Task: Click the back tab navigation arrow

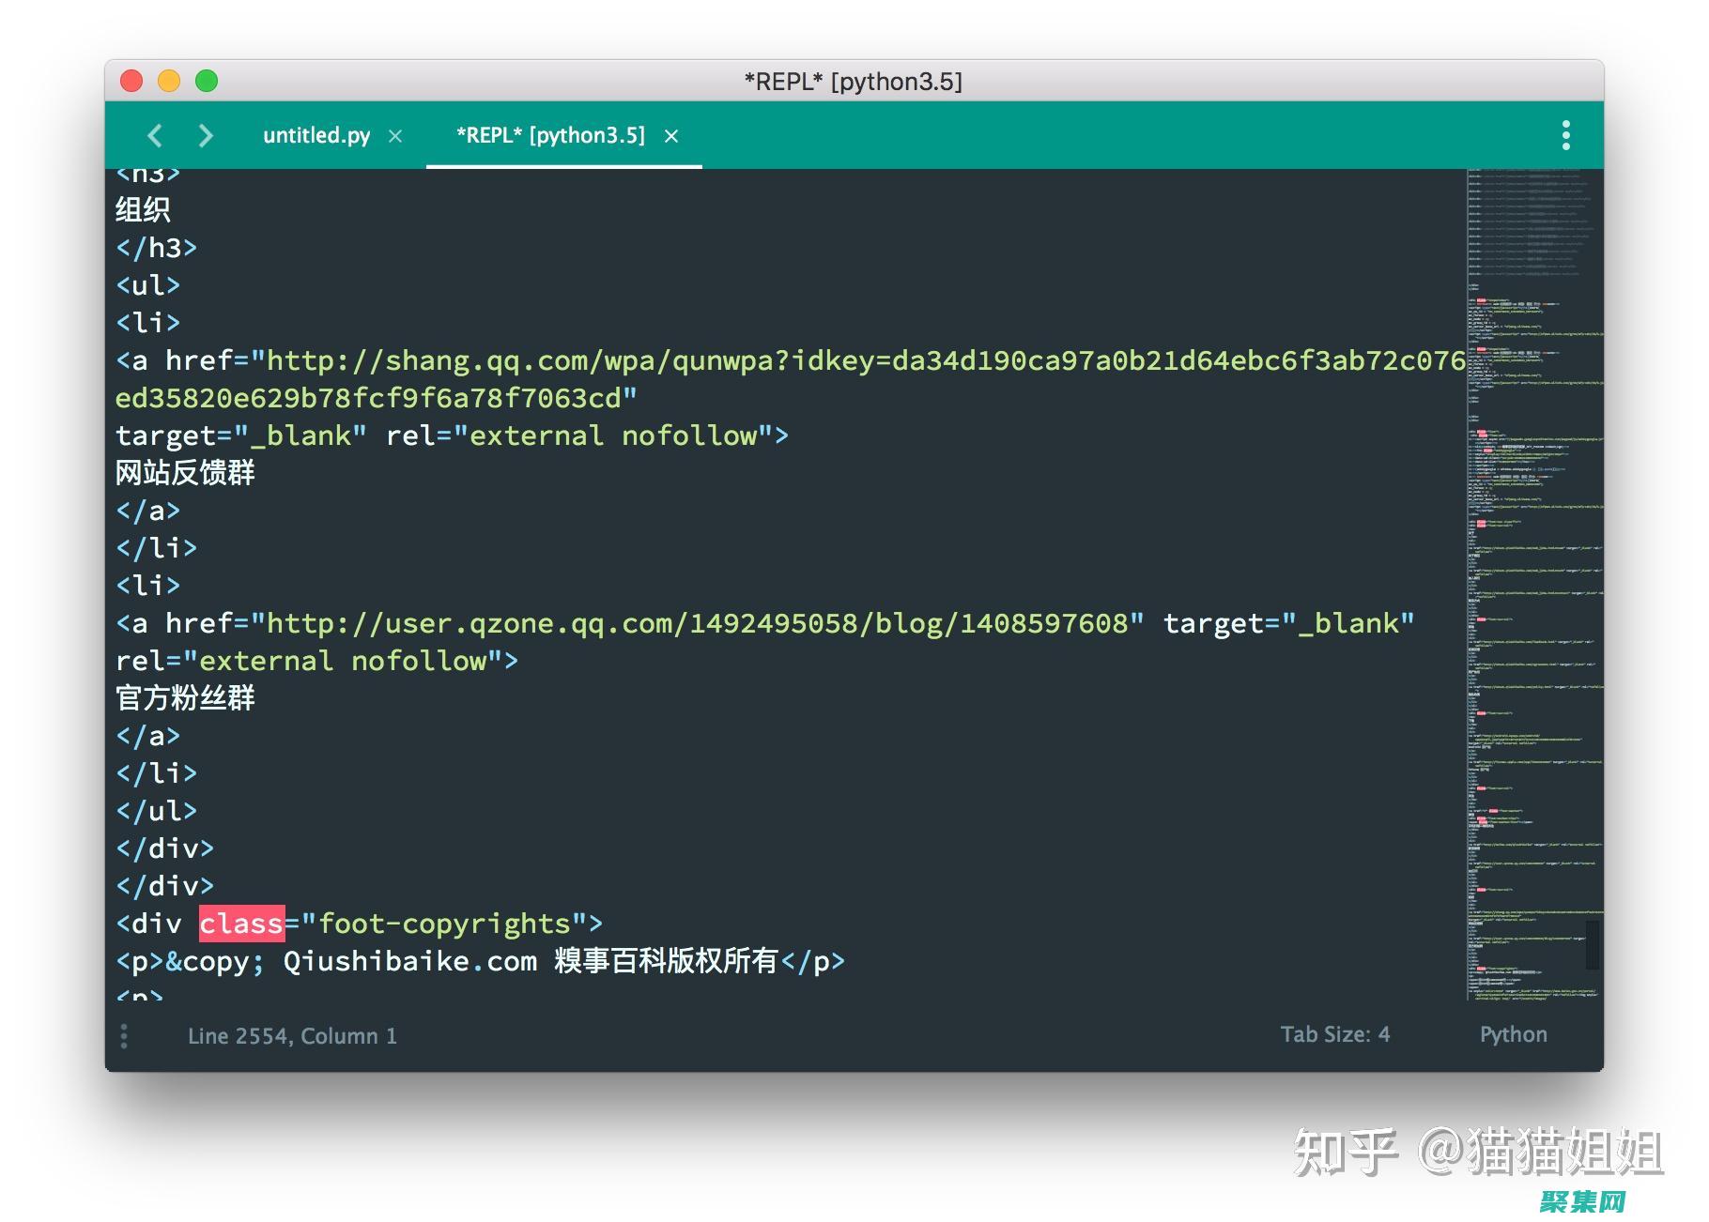Action: tap(156, 136)
